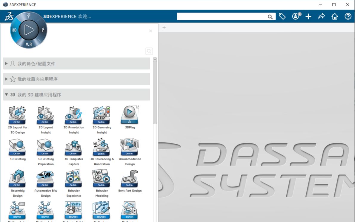Open the 2D Layout for 3D Design app
Screen dimensions: 355x222
(17, 120)
